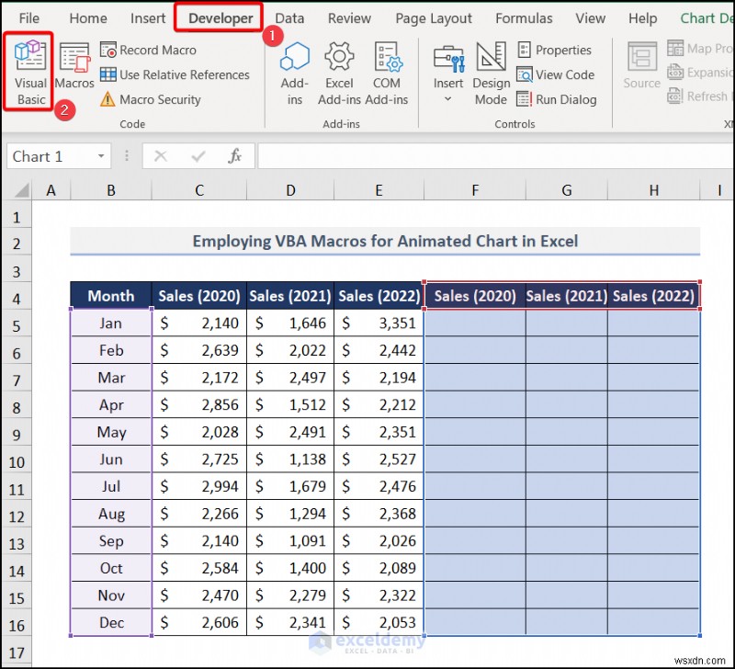
Task: Open the Visual Basic editor
Action: coord(29,73)
